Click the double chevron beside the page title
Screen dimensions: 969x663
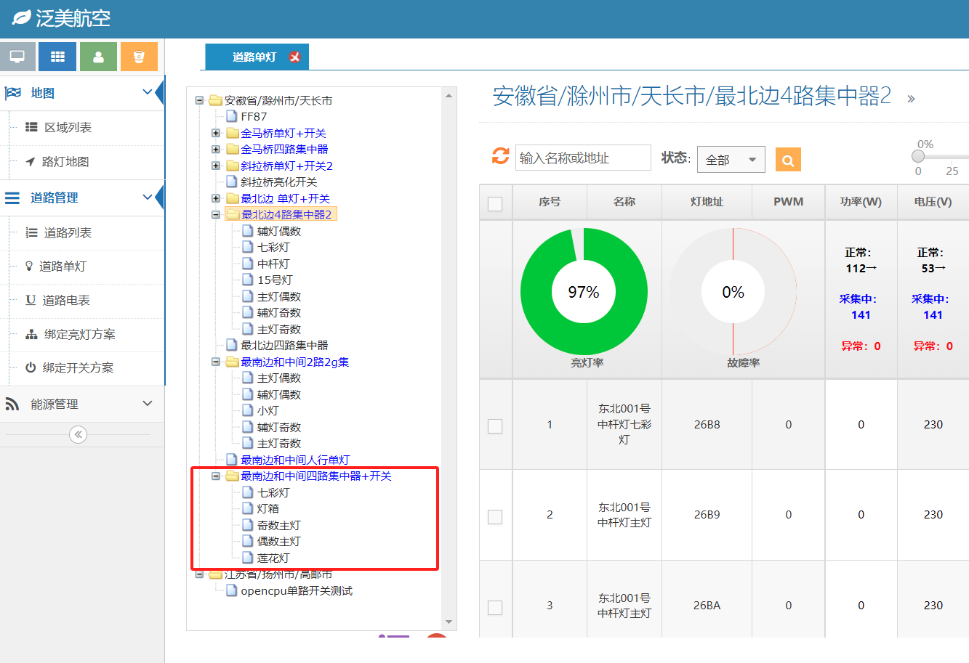pyautogui.click(x=911, y=99)
